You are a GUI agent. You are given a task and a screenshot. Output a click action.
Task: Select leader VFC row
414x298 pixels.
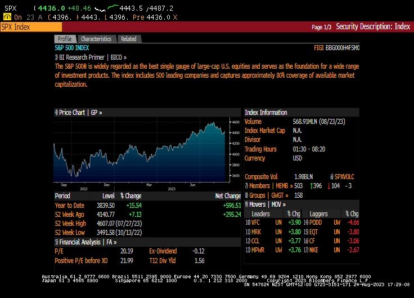[x=273, y=223]
